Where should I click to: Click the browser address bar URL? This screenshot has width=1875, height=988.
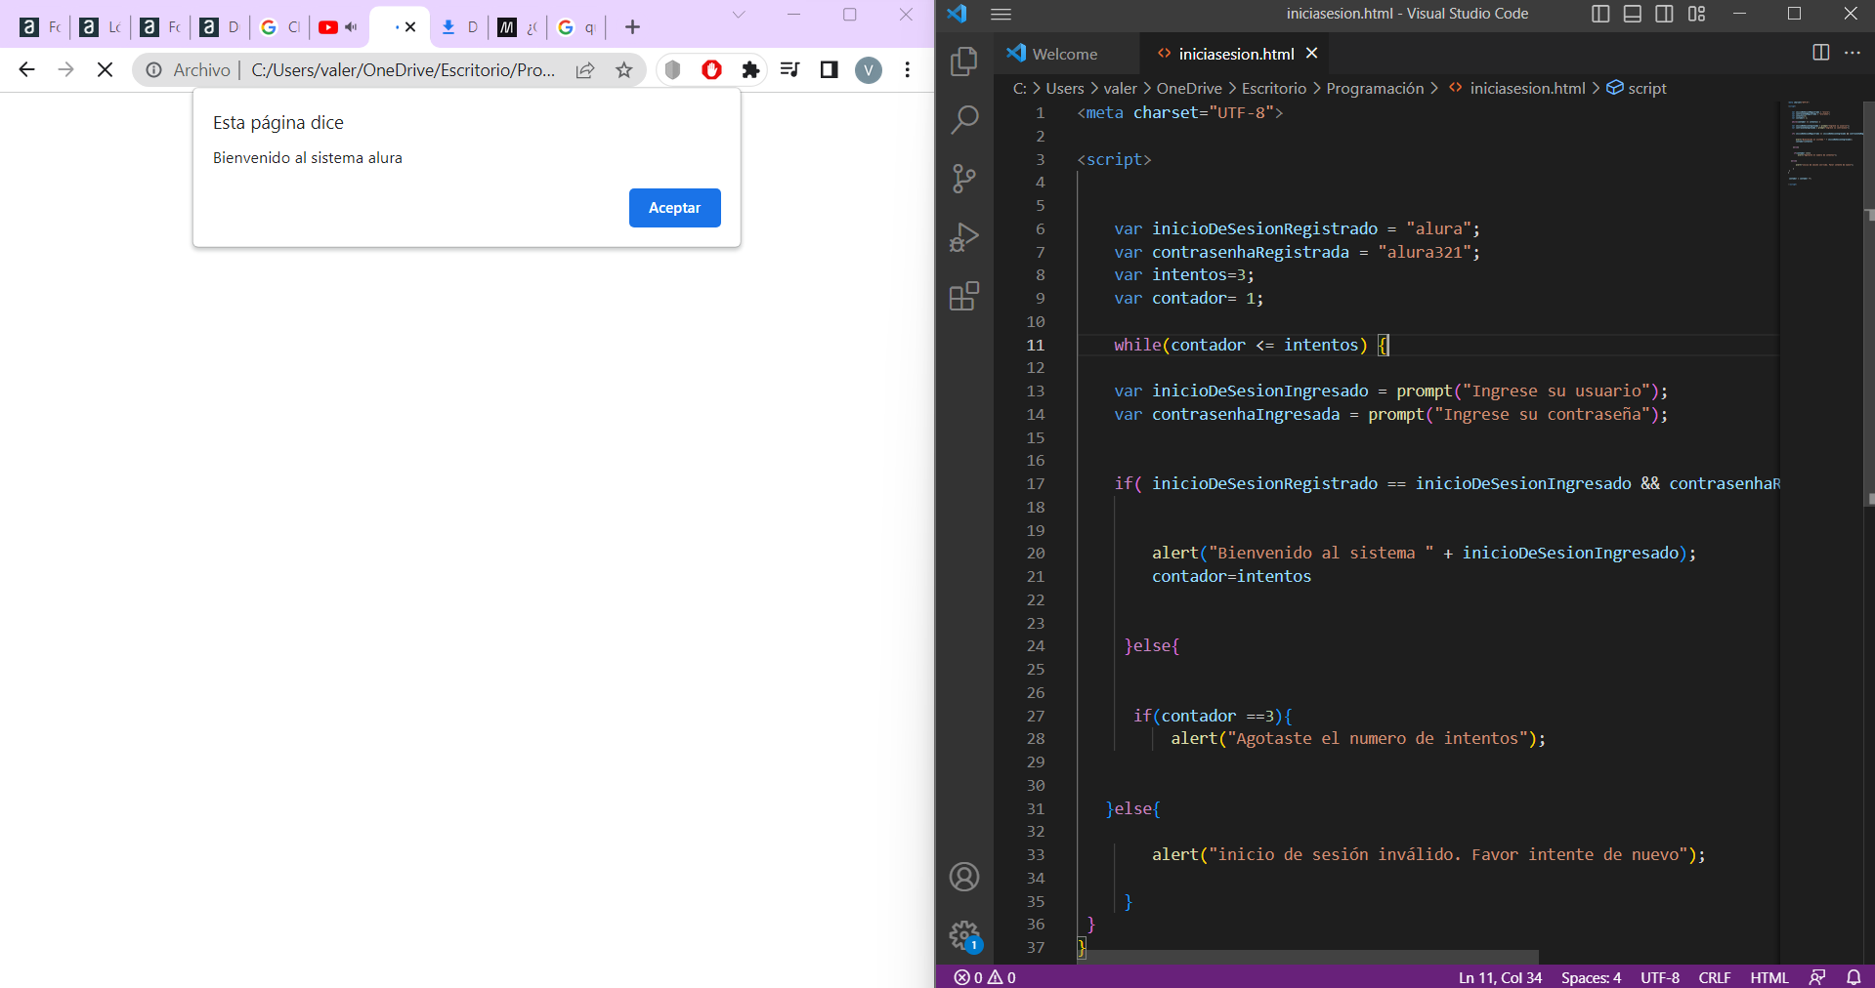[403, 69]
